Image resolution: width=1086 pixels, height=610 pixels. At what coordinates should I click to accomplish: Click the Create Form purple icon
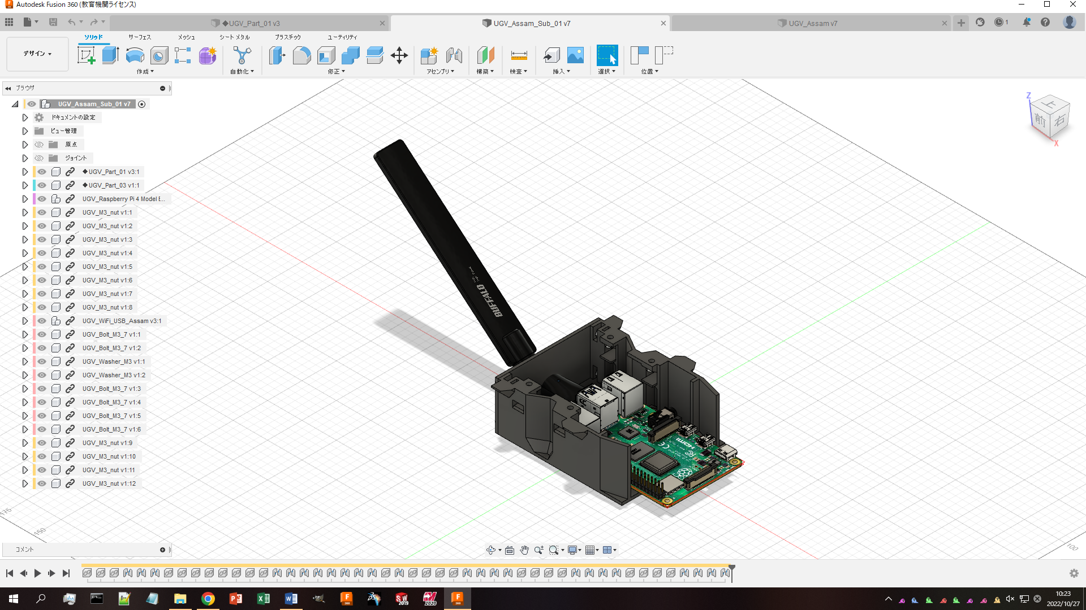pyautogui.click(x=208, y=55)
